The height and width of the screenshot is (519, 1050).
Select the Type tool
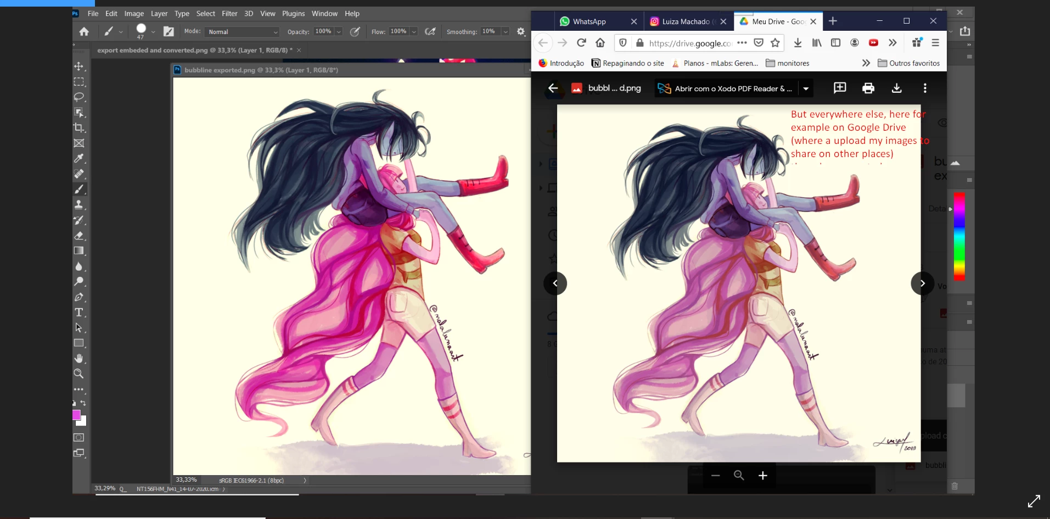79,312
